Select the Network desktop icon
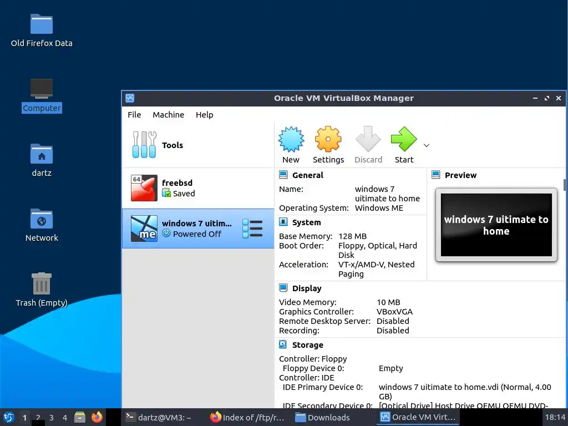The image size is (568, 426). point(42,225)
